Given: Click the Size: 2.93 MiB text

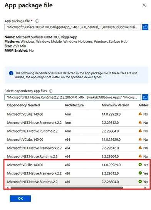Looking at the screenshot, I should click(15, 46).
